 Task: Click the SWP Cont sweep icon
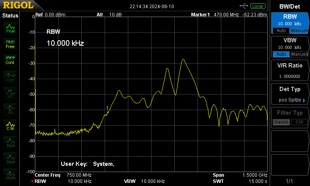10,61
